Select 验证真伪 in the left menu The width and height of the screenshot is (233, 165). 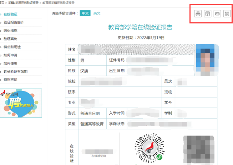(x=10, y=39)
